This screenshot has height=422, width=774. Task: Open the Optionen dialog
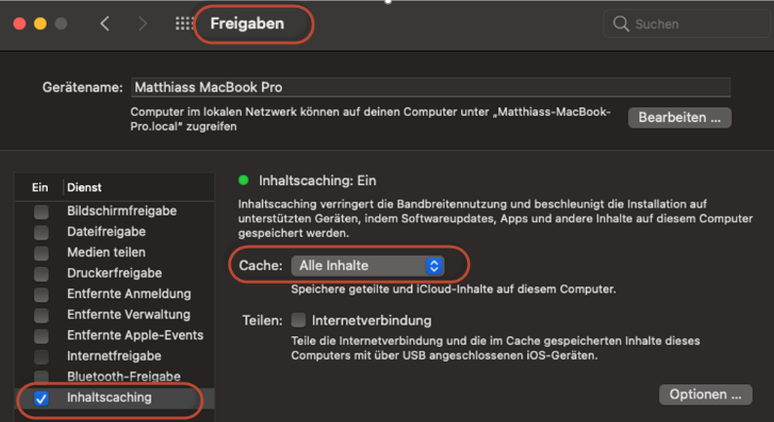click(706, 395)
